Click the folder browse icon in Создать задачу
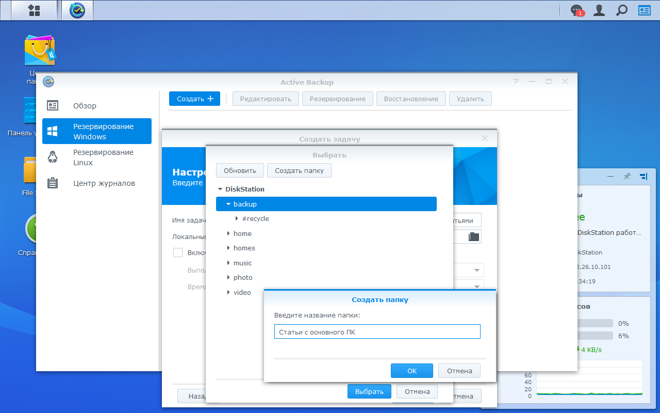The height and width of the screenshot is (413, 660). (x=474, y=237)
